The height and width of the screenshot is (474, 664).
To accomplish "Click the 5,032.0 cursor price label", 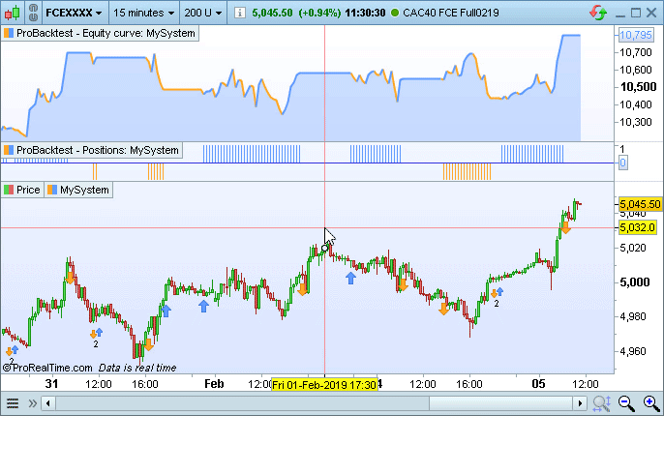I will point(637,227).
